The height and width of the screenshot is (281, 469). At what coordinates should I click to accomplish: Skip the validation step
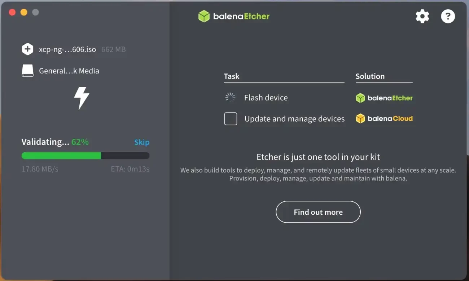pyautogui.click(x=142, y=142)
